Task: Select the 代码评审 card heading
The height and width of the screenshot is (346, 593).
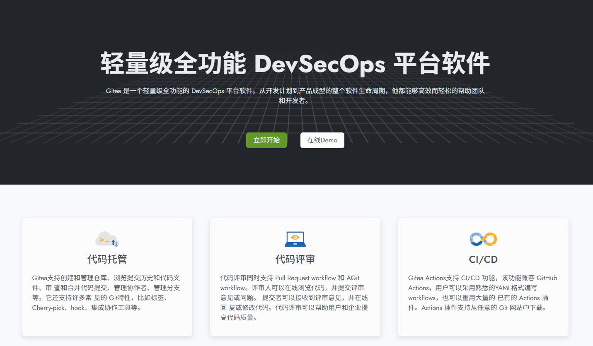Action: [x=295, y=259]
